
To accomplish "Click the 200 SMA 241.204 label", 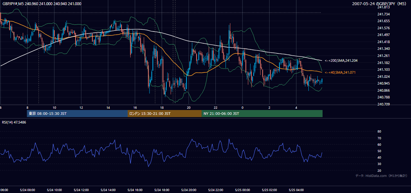I will pyautogui.click(x=341, y=60).
